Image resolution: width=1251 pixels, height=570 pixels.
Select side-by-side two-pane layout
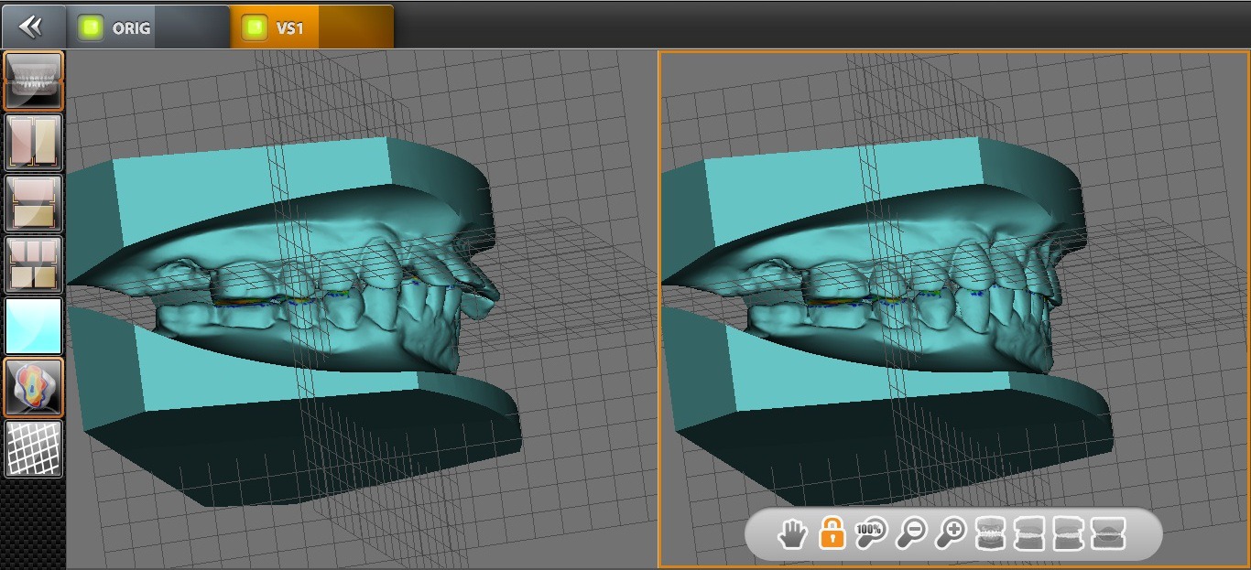[34, 142]
